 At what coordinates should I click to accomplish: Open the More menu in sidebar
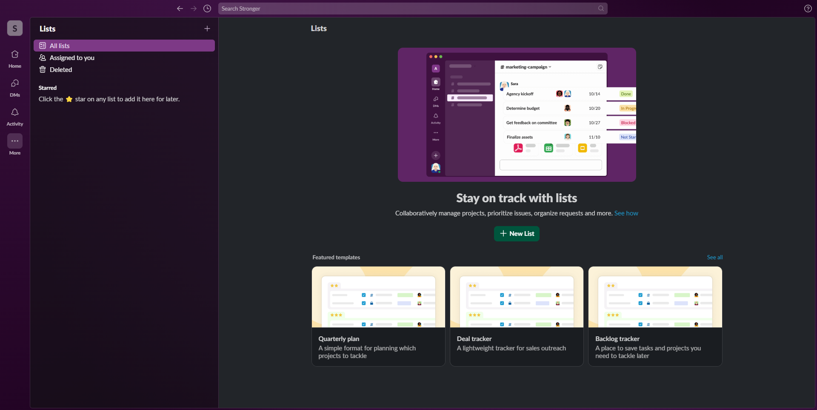pos(15,145)
